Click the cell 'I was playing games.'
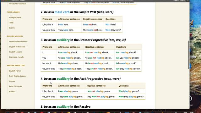The width and height of the screenshot is (201, 113). point(71,91)
